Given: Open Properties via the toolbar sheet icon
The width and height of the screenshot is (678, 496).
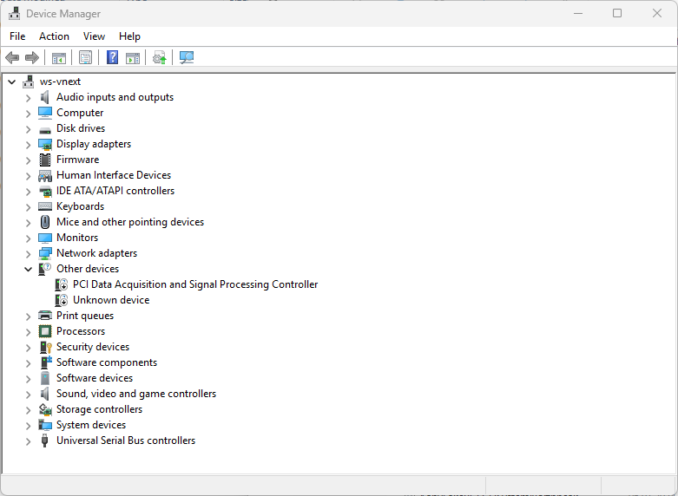Looking at the screenshot, I should [86, 57].
